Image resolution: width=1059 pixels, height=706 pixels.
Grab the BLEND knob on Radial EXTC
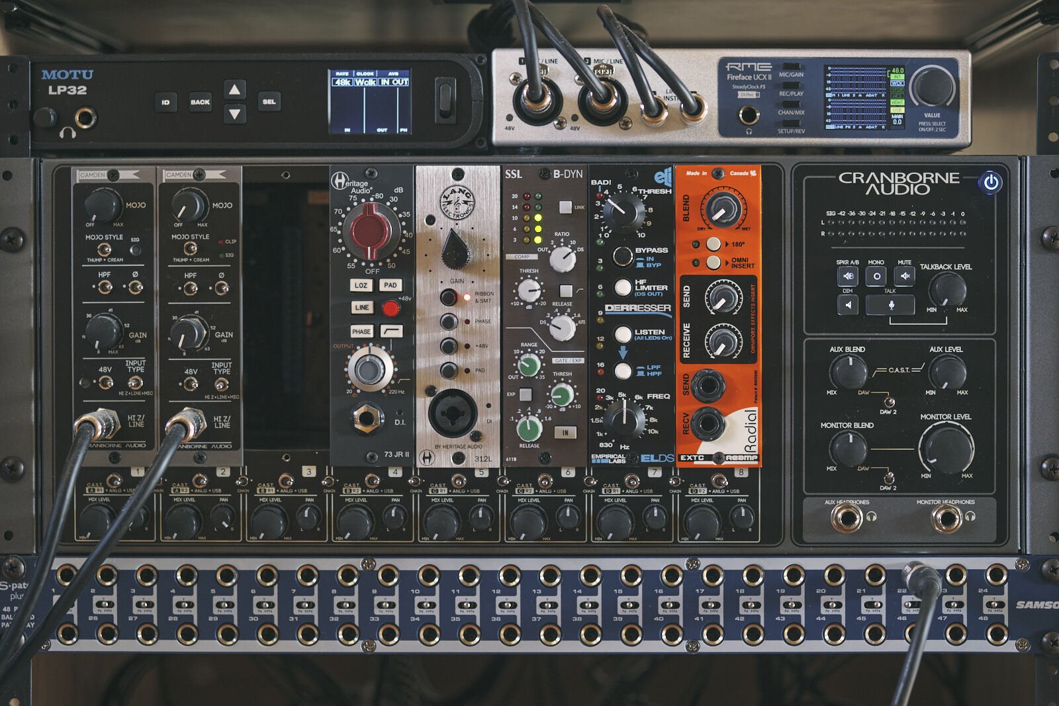[723, 208]
